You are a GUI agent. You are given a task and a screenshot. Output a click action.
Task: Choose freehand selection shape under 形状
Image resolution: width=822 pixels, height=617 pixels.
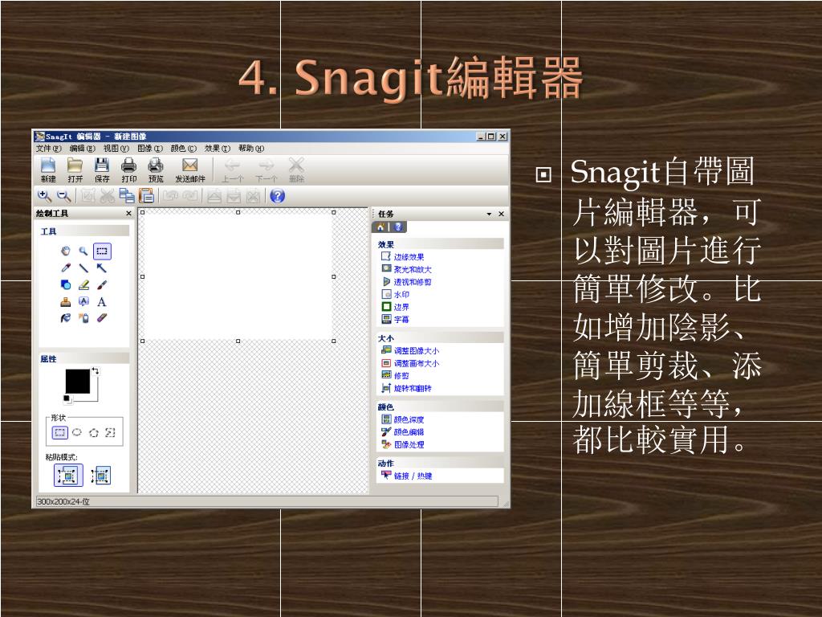click(110, 433)
